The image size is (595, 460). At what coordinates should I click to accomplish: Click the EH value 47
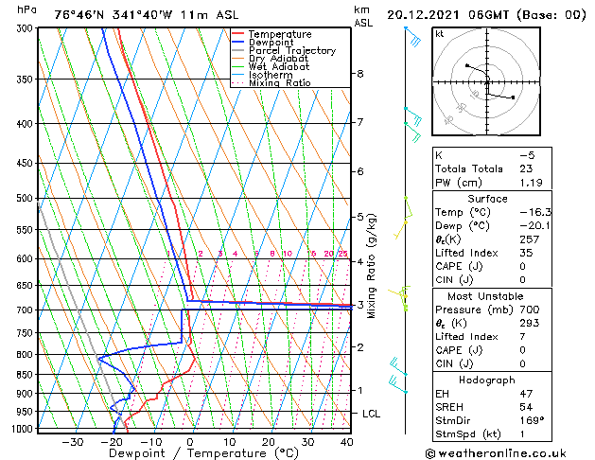[x=526, y=394]
